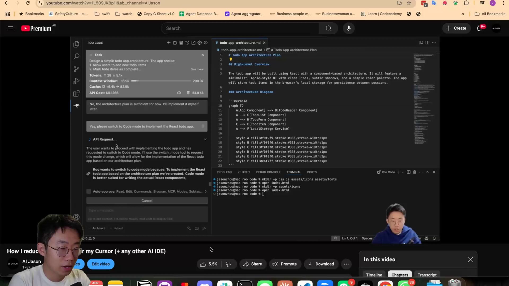Open the YouTube hamburger guide menu
Image resolution: width=509 pixels, height=286 pixels.
[x=11, y=28]
